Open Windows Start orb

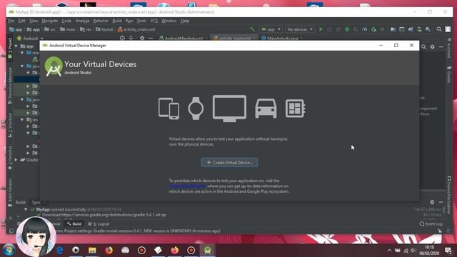click(9, 251)
